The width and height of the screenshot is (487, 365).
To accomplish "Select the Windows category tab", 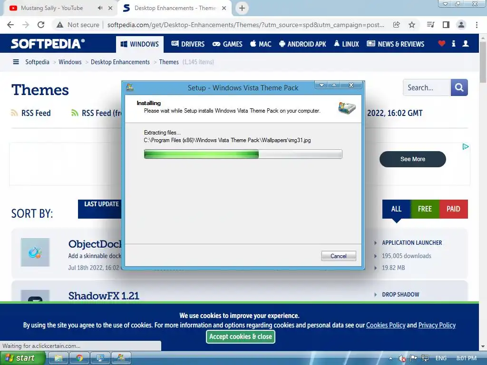I will pyautogui.click(x=140, y=44).
